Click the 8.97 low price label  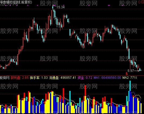[131, 71]
